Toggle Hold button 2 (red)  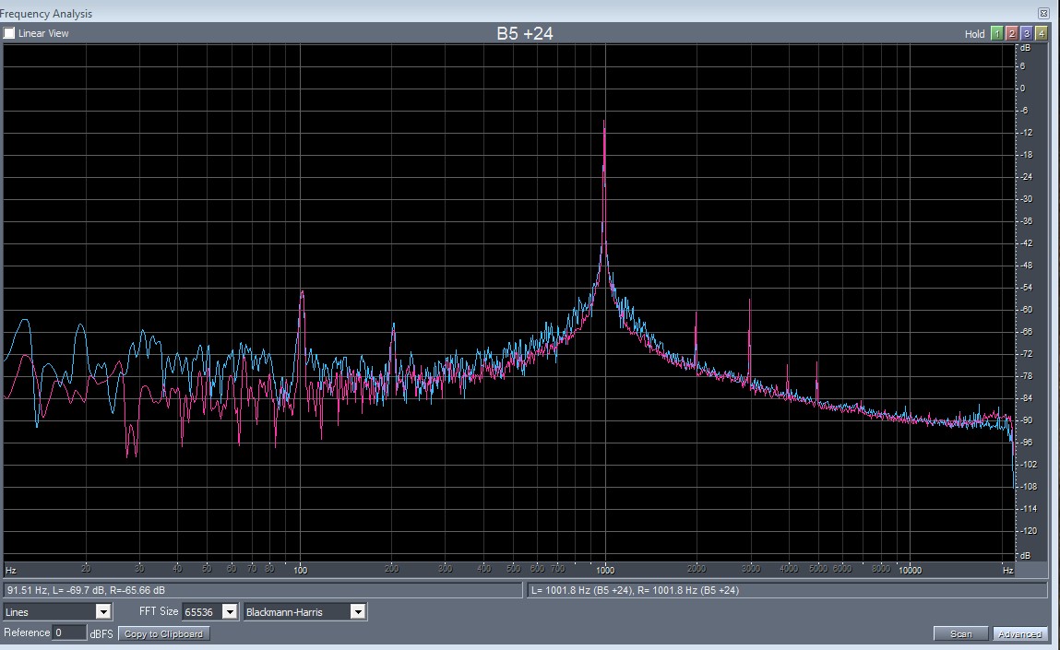coord(1011,34)
